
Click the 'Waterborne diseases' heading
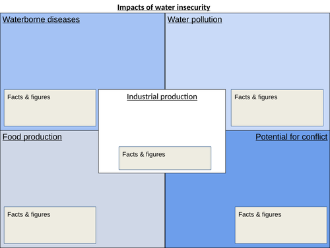(x=41, y=20)
